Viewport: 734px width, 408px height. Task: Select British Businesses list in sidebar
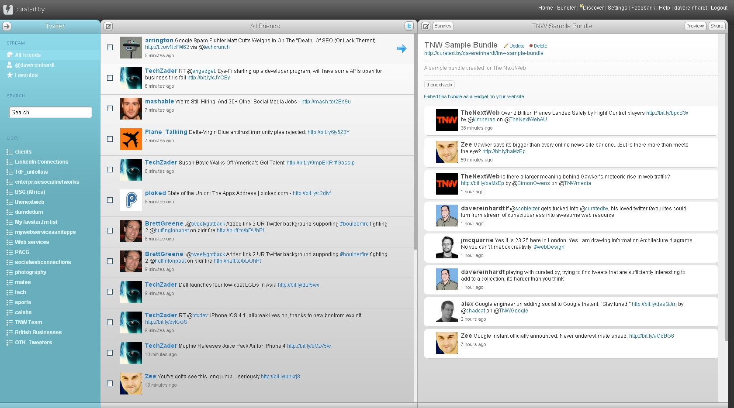38,333
